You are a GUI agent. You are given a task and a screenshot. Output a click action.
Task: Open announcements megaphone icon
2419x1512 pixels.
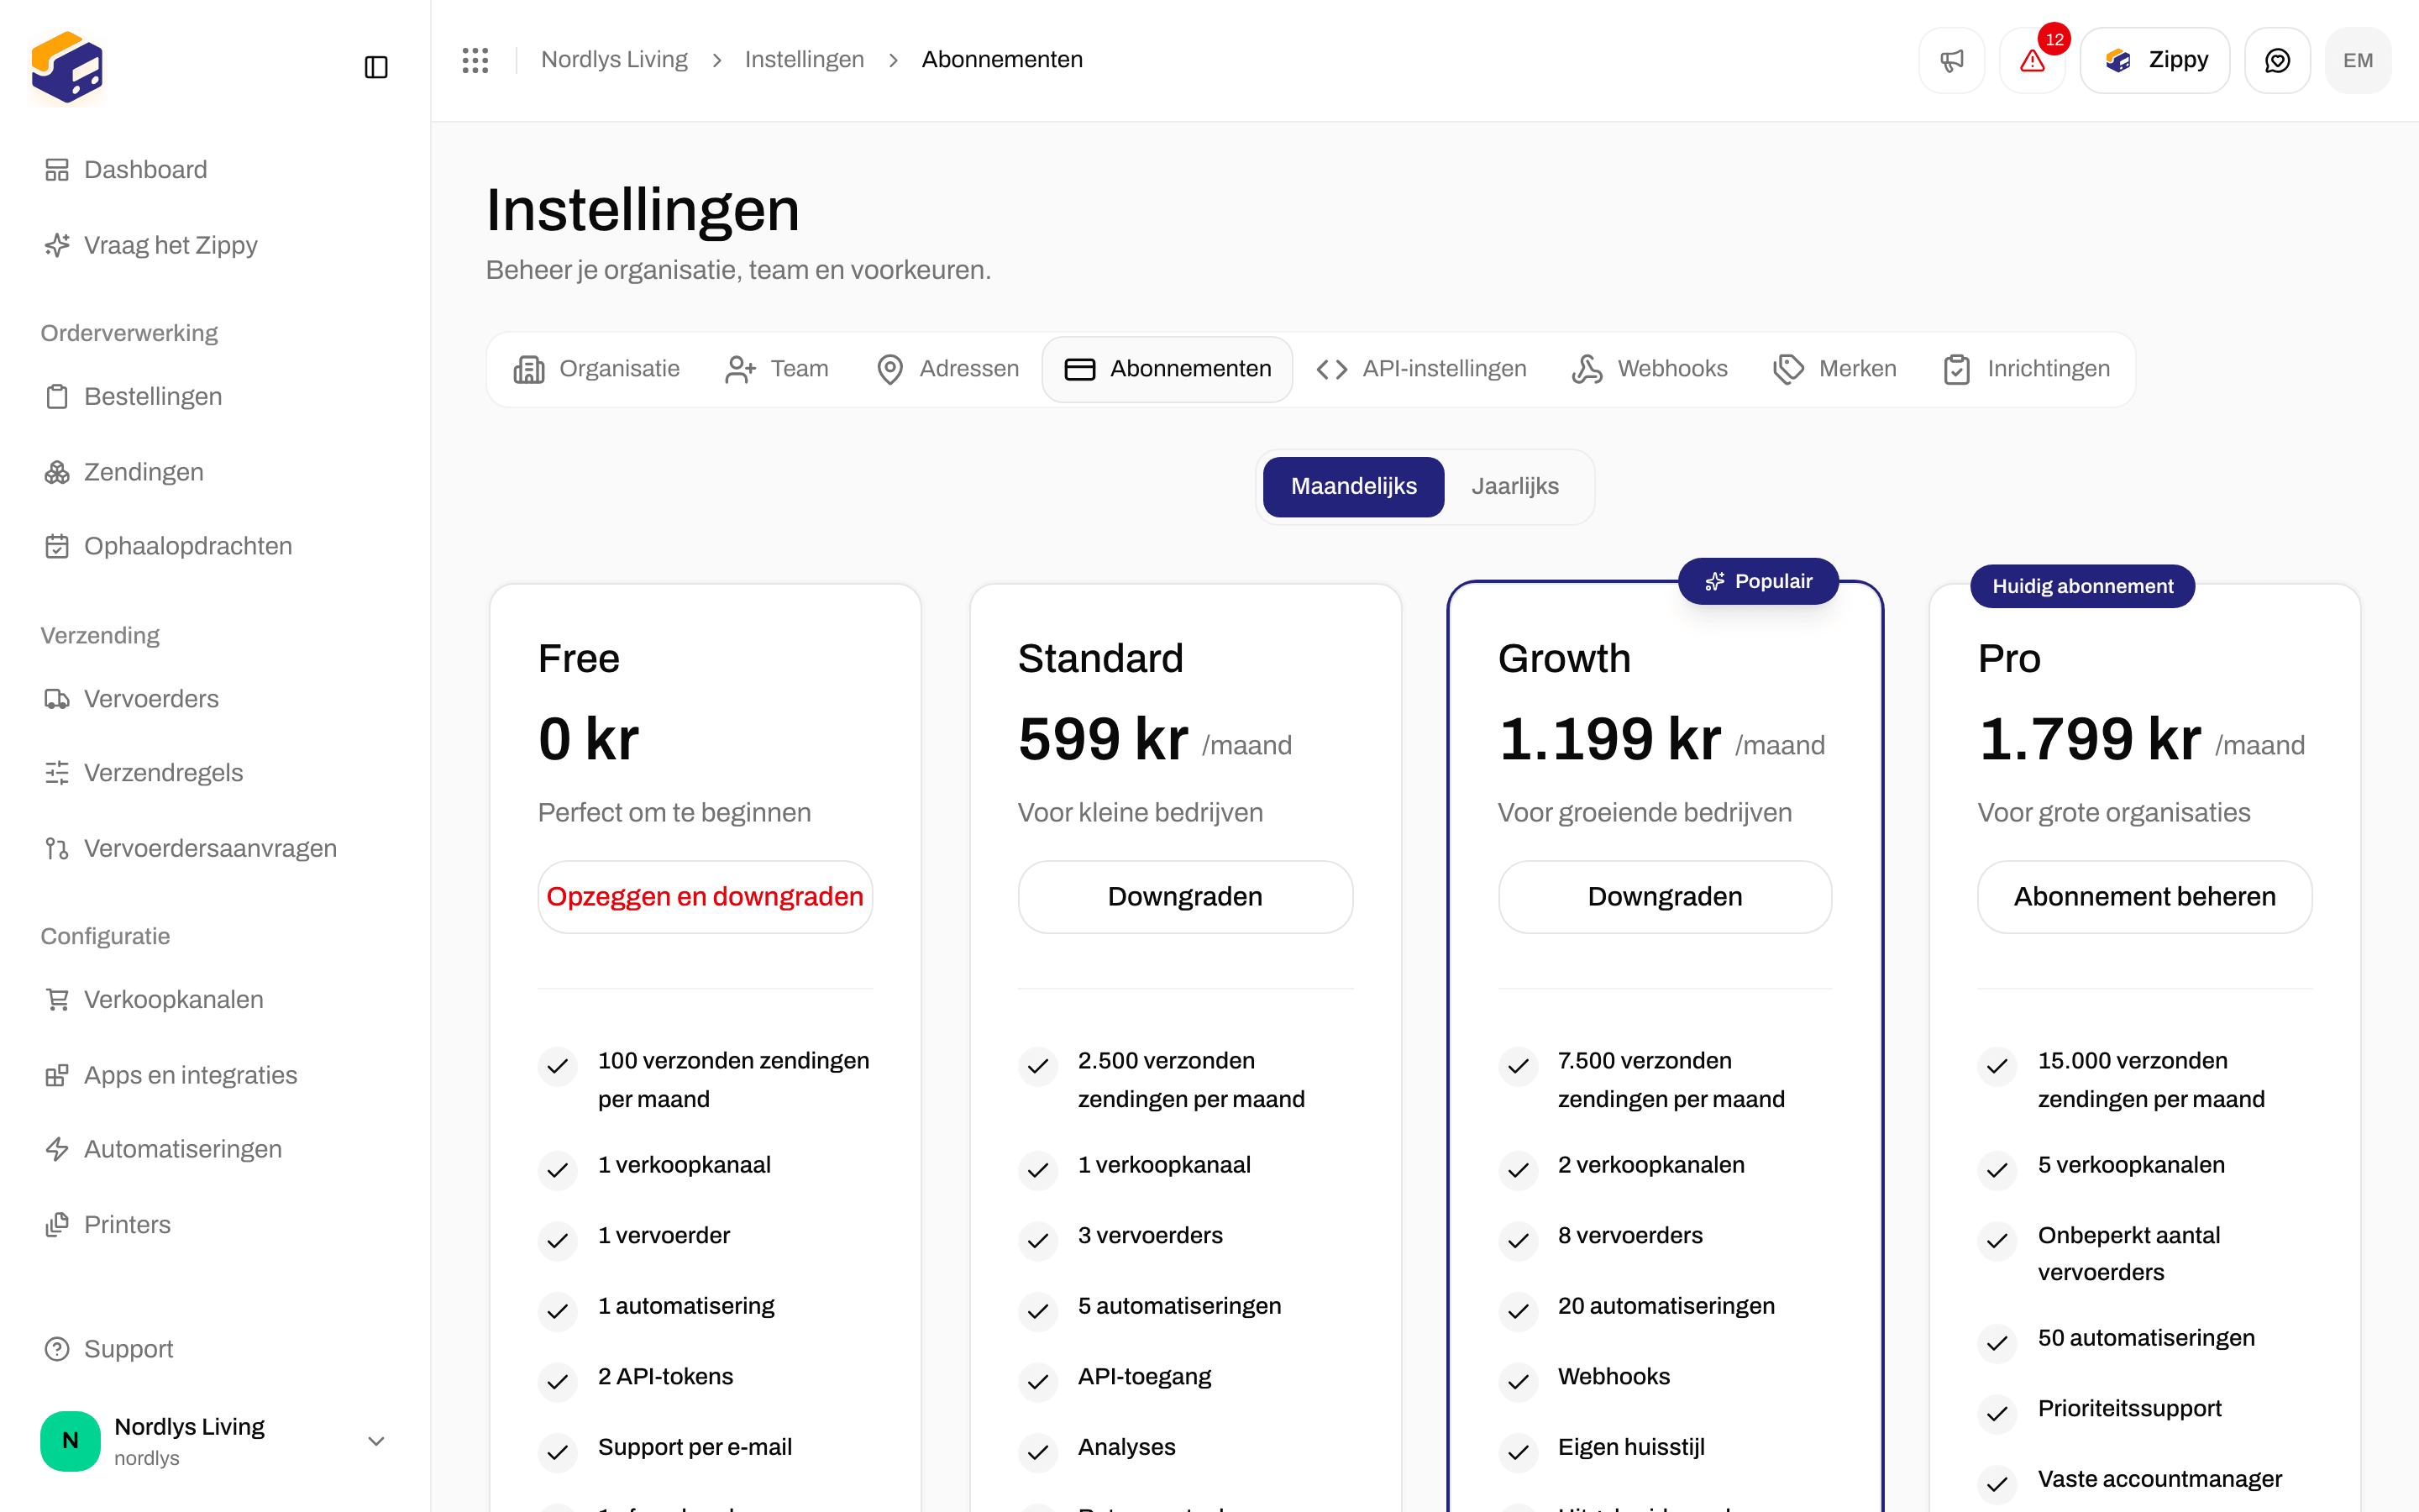click(x=1951, y=60)
